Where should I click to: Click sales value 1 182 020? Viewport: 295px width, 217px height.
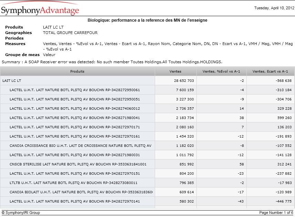tap(185, 146)
